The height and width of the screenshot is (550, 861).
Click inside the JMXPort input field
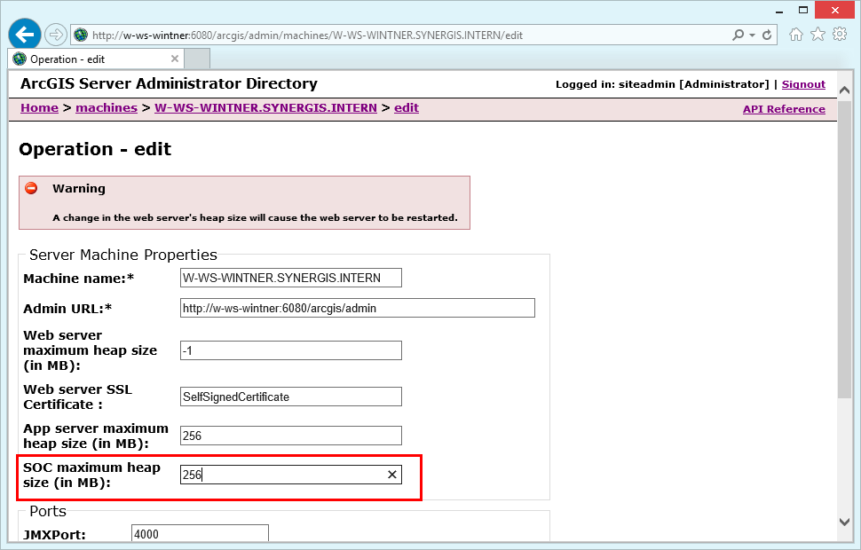[199, 533]
